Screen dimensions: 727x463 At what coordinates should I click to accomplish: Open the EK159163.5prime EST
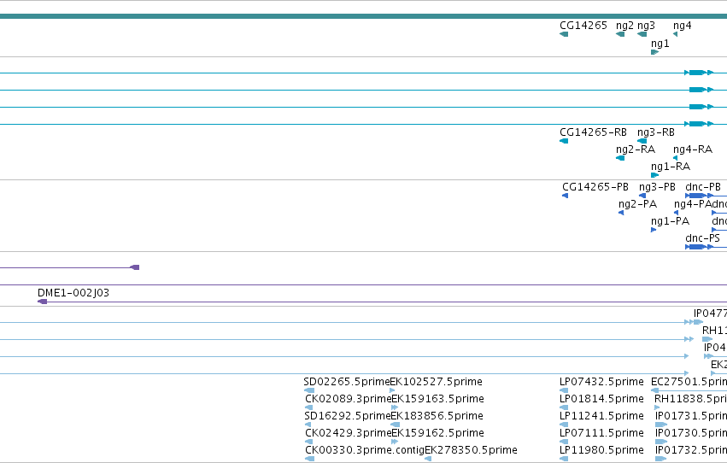[395, 407]
